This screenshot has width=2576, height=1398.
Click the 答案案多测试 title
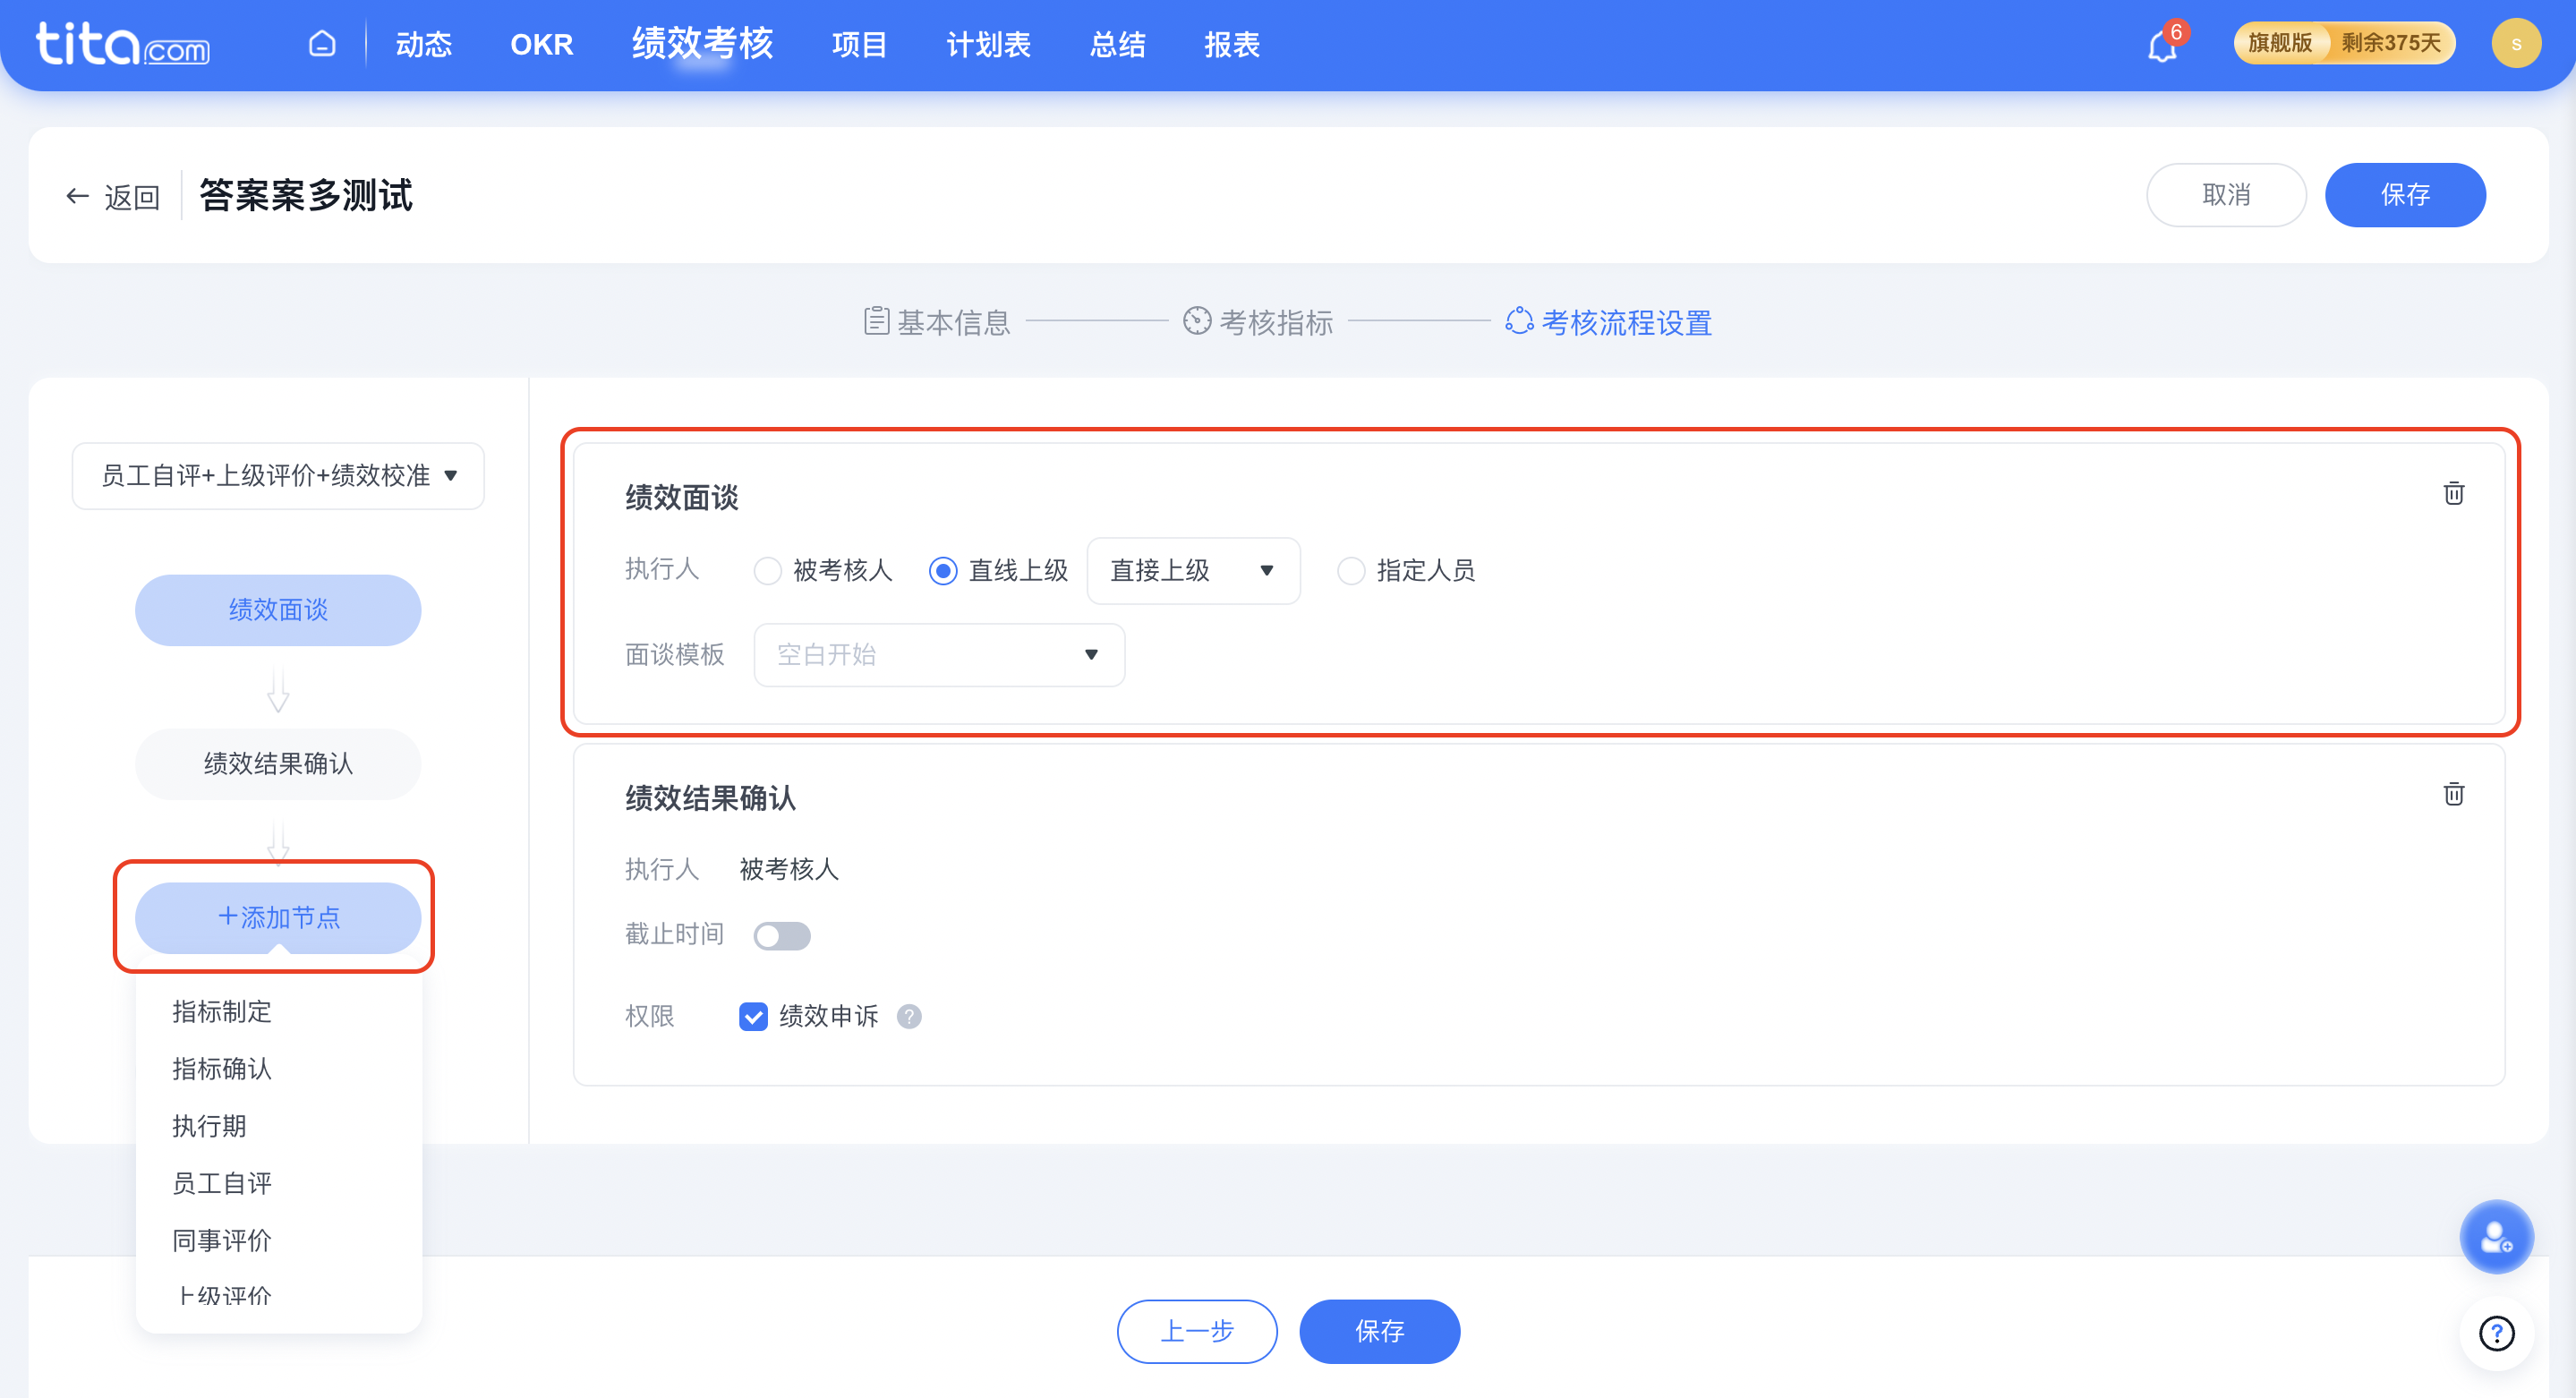tap(306, 195)
